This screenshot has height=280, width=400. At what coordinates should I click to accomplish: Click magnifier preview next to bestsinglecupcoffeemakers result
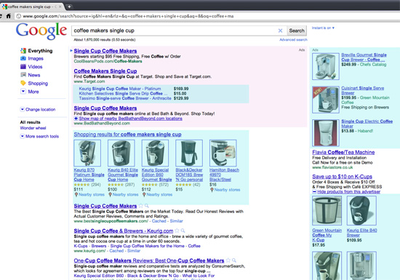tap(147, 206)
